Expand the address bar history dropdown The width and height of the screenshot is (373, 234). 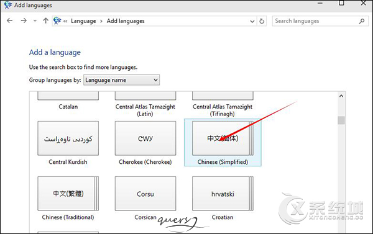pyautogui.click(x=252, y=21)
